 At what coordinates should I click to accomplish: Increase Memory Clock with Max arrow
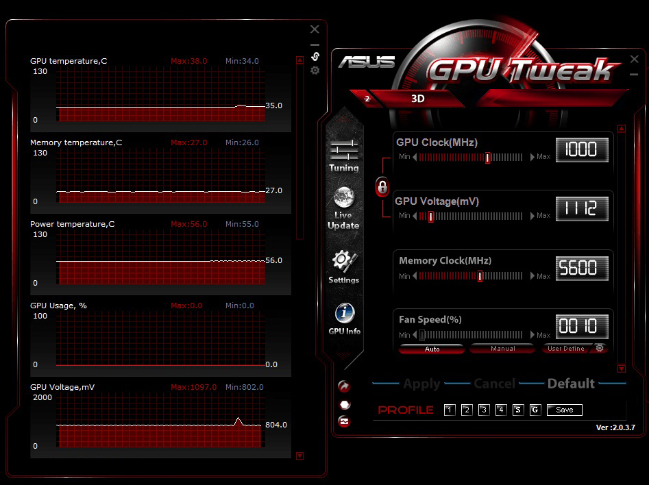(532, 276)
